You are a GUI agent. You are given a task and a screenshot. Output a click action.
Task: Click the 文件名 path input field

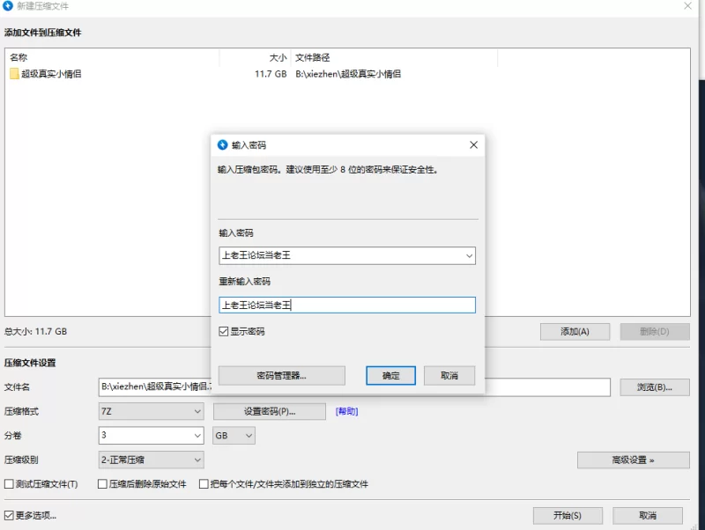[x=354, y=387]
